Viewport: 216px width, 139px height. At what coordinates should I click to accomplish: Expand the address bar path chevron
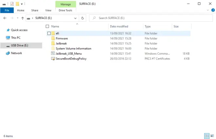click(32, 18)
